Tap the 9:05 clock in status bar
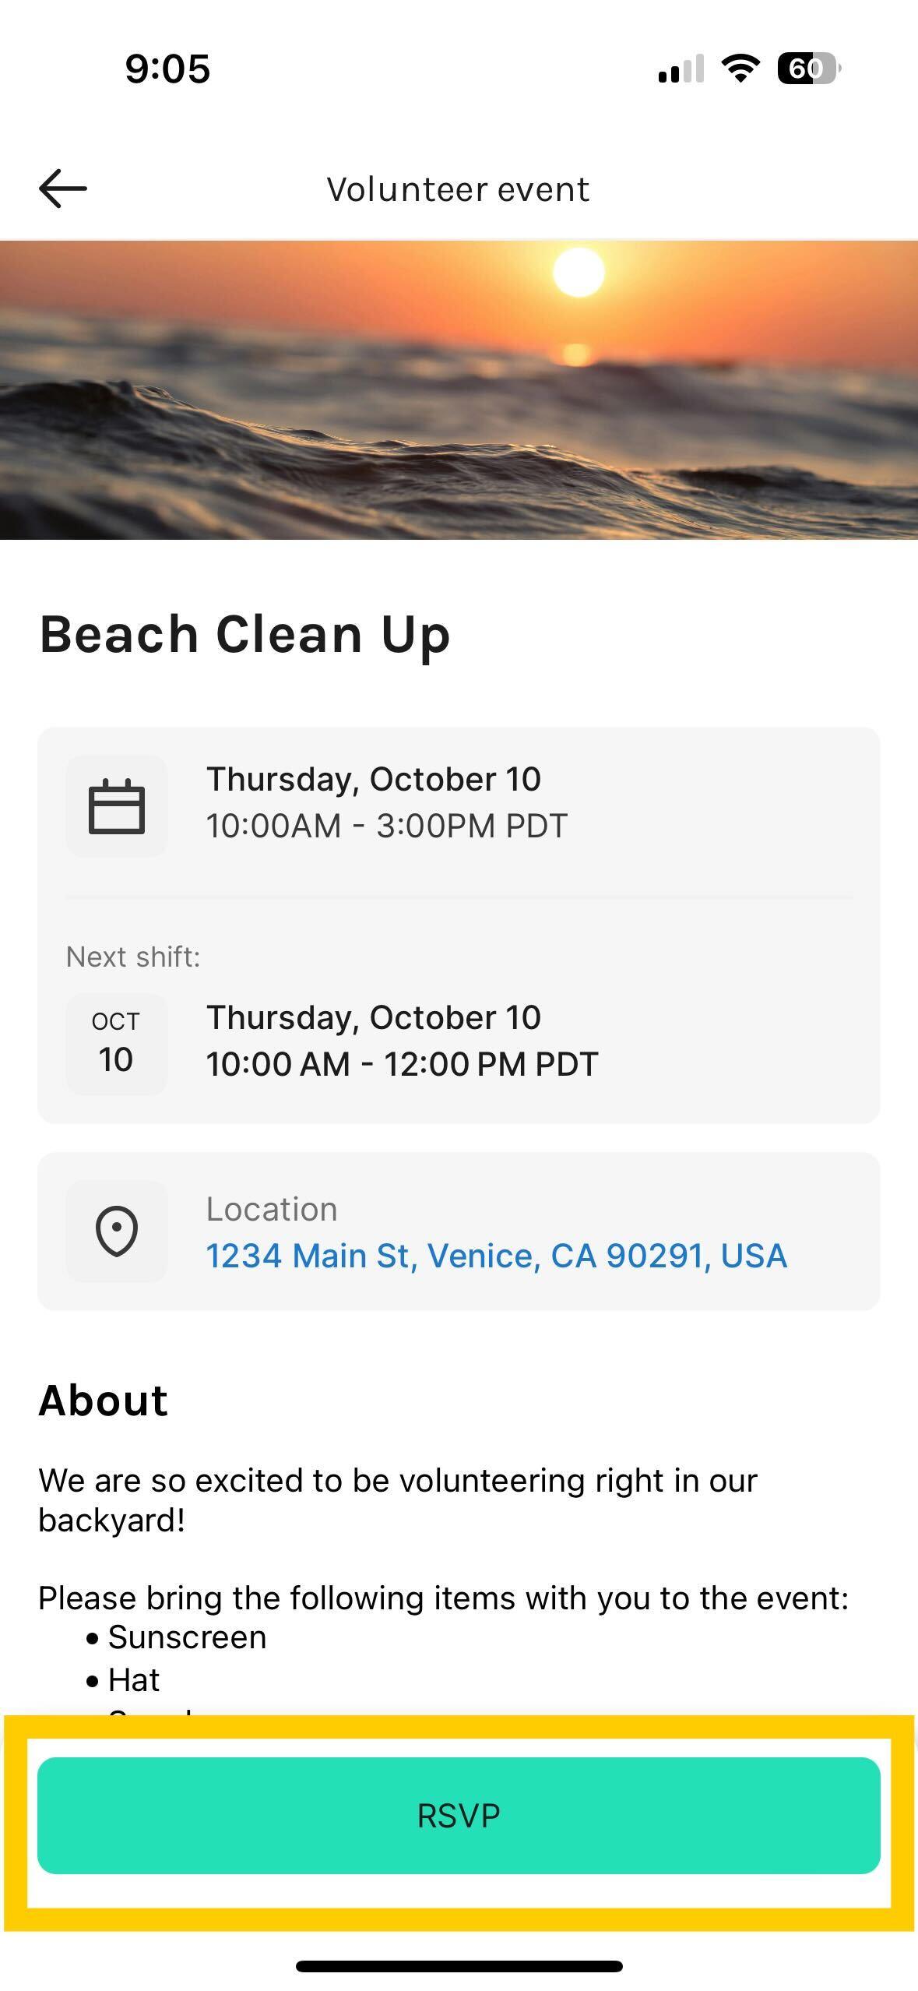The width and height of the screenshot is (918, 1991). (167, 69)
